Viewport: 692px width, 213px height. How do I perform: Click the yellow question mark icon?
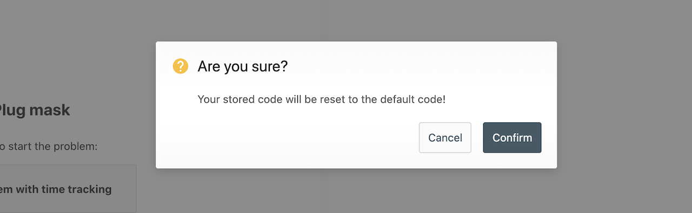click(x=180, y=66)
